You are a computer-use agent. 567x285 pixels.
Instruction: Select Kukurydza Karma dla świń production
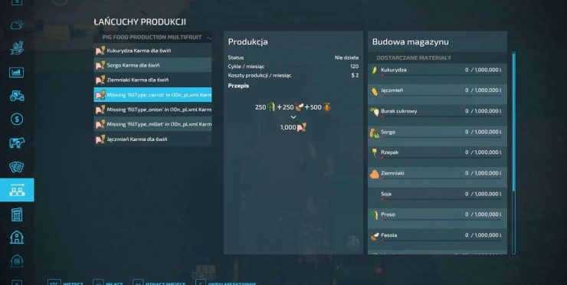(152, 51)
